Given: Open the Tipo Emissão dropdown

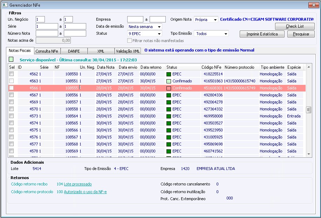Looking at the screenshot, I should pos(226,34).
